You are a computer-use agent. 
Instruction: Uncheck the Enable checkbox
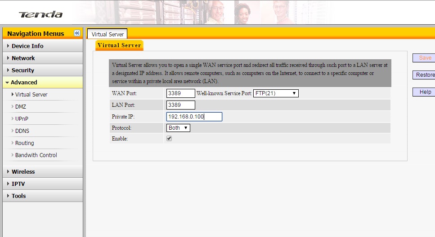169,138
